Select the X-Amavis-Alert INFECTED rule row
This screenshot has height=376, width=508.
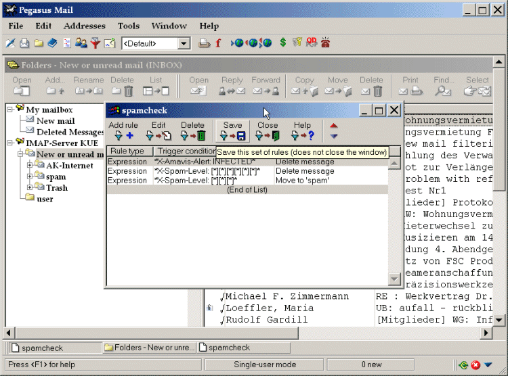[247, 162]
